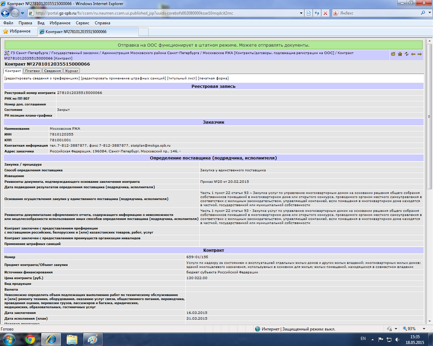433x346 pixels.
Task: Open the search provider dropdown arrow
Action: 429,13
